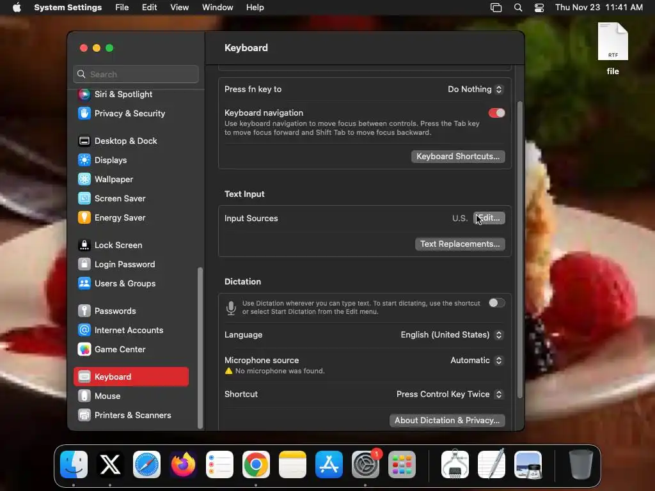655x491 pixels.
Task: Open the Help menu
Action: [x=255, y=8]
